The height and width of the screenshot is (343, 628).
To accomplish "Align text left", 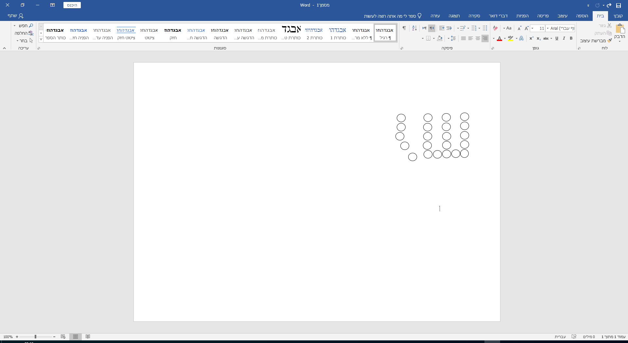I will [x=471, y=38].
